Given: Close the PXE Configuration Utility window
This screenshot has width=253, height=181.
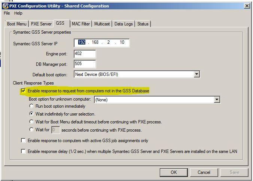Looking at the screenshot, I should [247, 6].
